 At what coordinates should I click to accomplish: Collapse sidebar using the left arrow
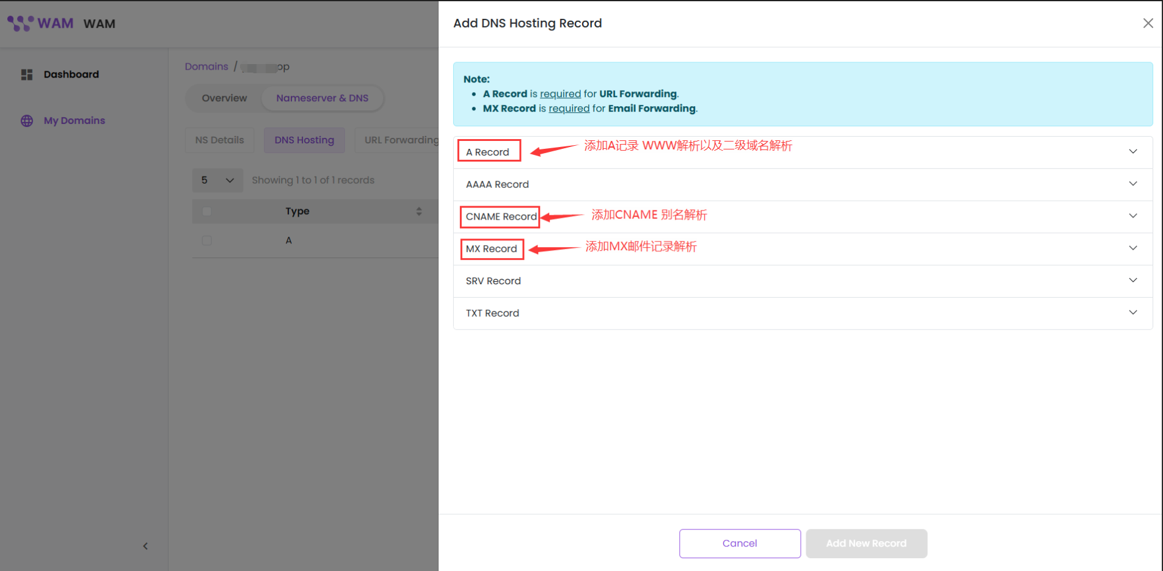(x=145, y=546)
